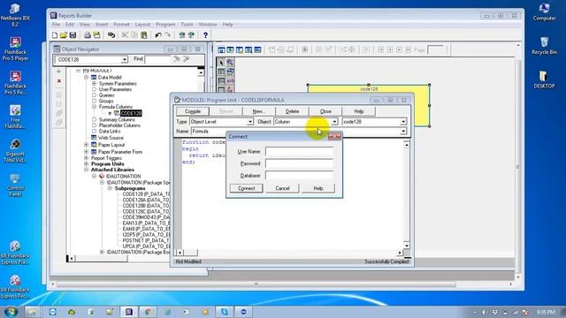
Task: Open the File menu
Action: (56, 24)
